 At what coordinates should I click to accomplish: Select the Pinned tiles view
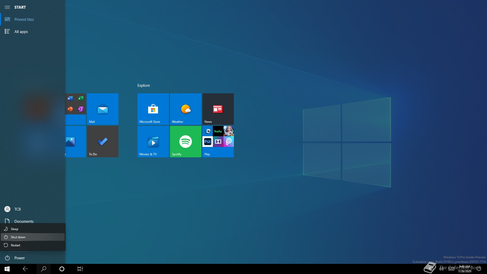(32, 19)
